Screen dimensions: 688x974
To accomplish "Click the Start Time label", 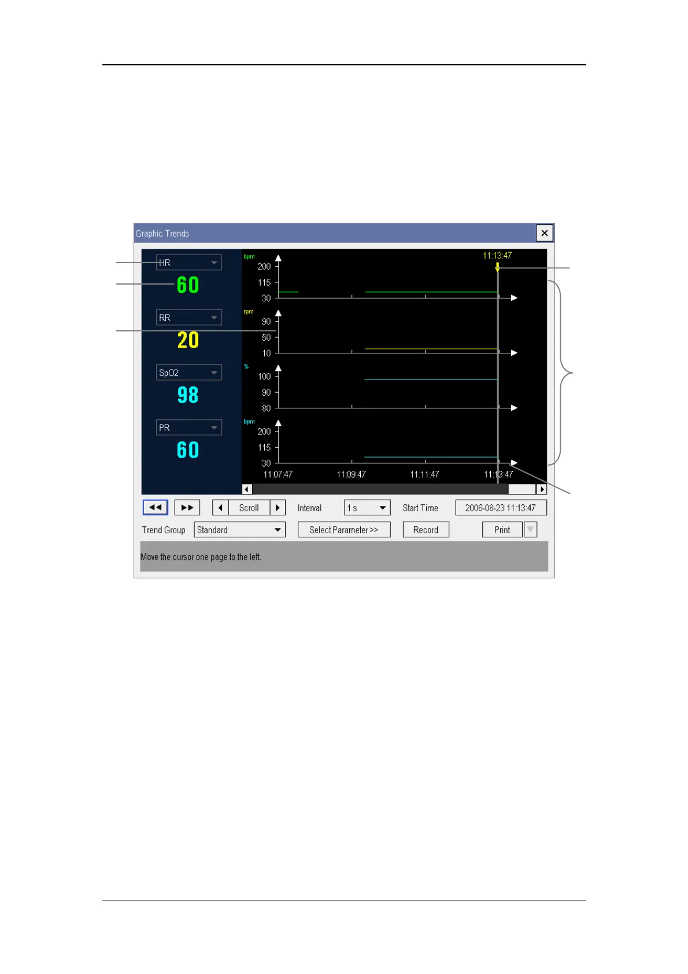I will pyautogui.click(x=420, y=508).
